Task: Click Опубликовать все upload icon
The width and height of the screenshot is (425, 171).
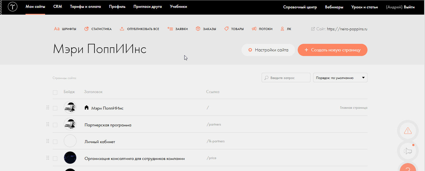Action: 122,29
